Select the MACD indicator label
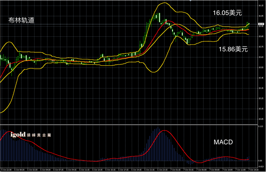Screen dimensions: 266x172 [x=223, y=142]
